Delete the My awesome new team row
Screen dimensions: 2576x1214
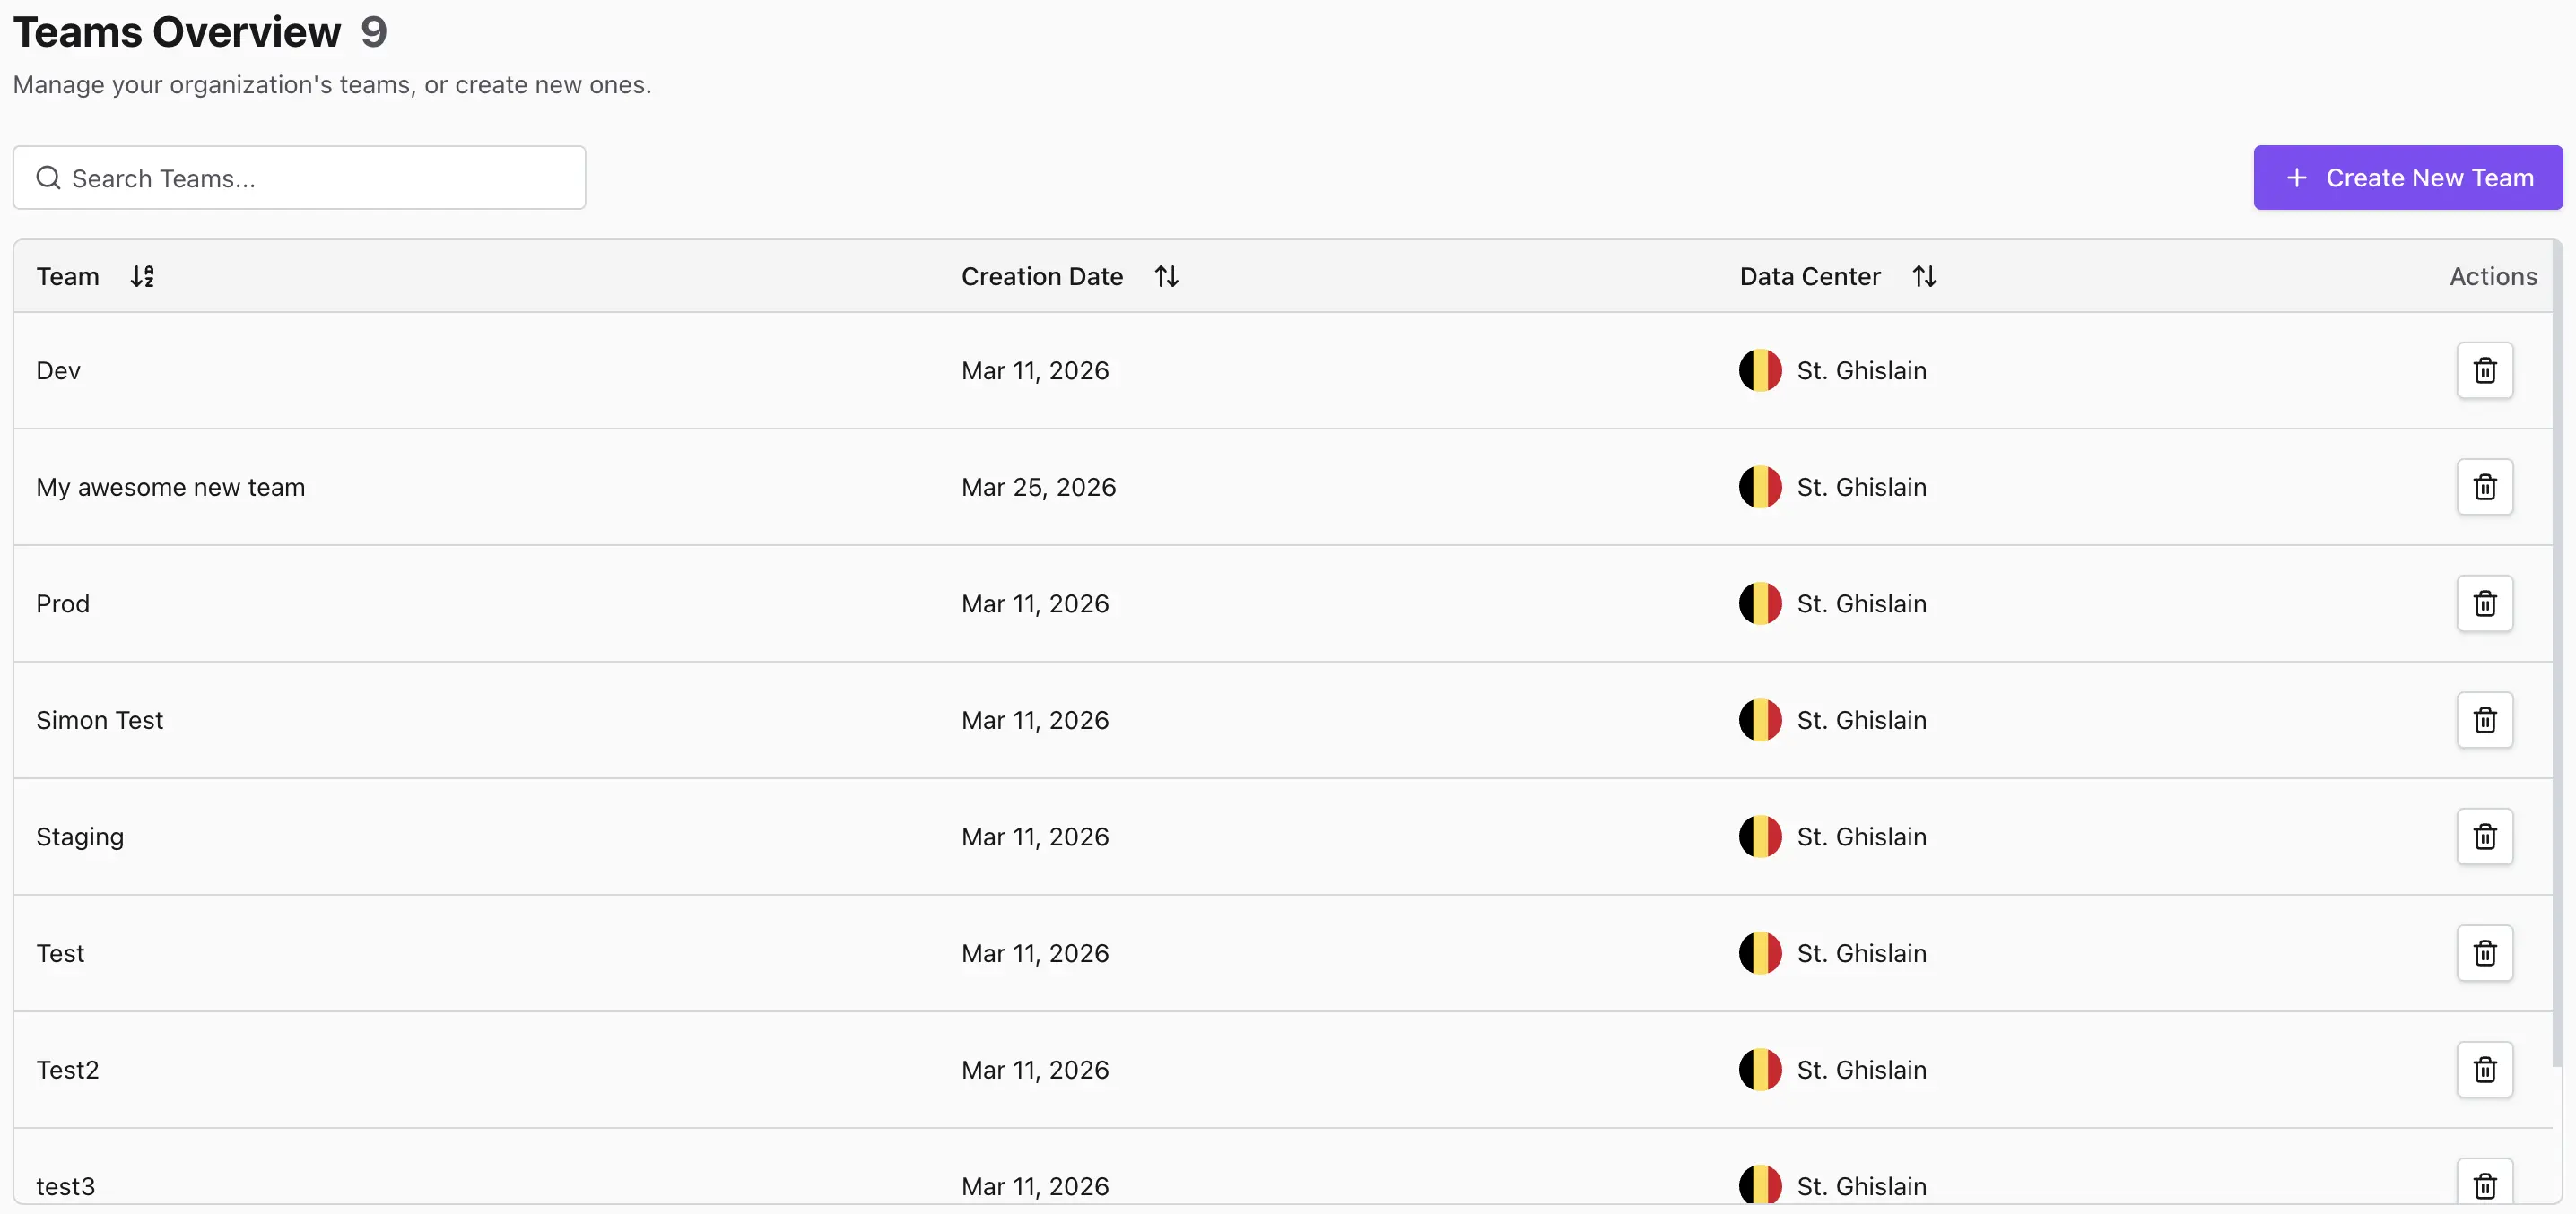pyautogui.click(x=2484, y=487)
